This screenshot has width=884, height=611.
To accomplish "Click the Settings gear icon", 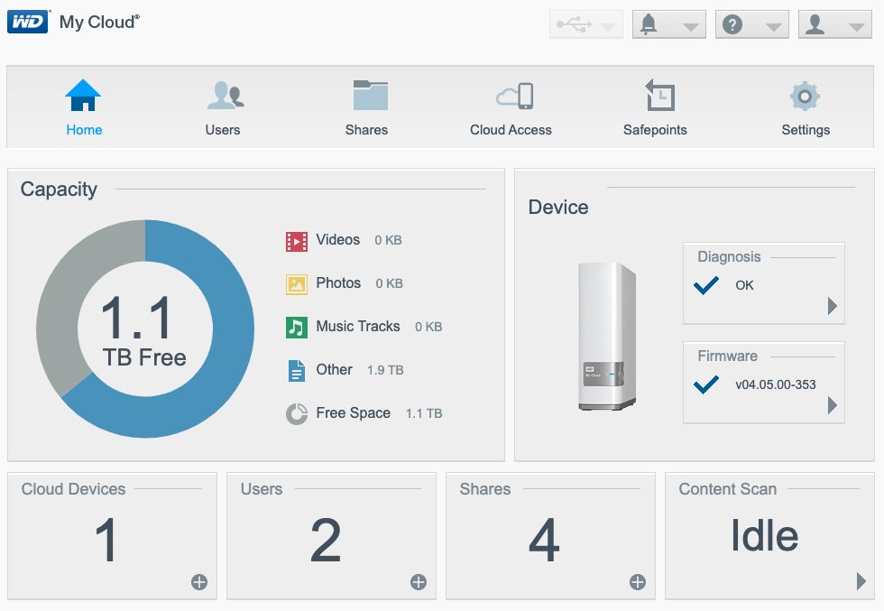I will pos(805,96).
